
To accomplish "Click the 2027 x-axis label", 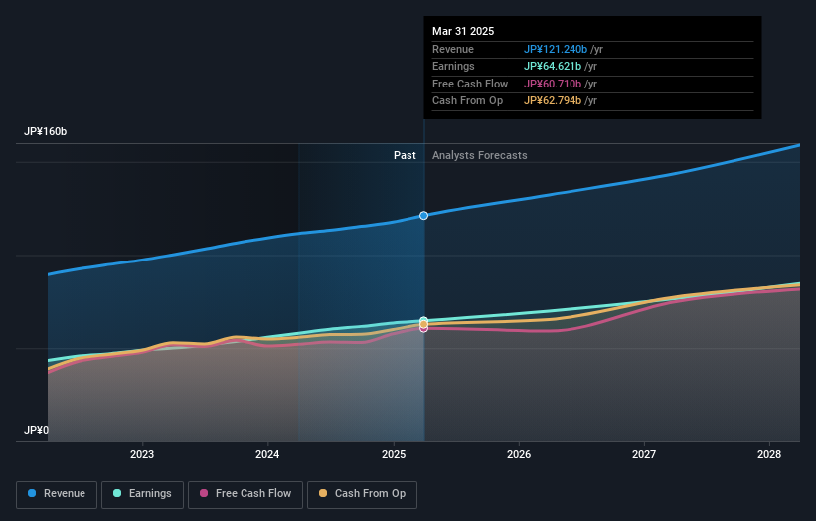I will [644, 454].
